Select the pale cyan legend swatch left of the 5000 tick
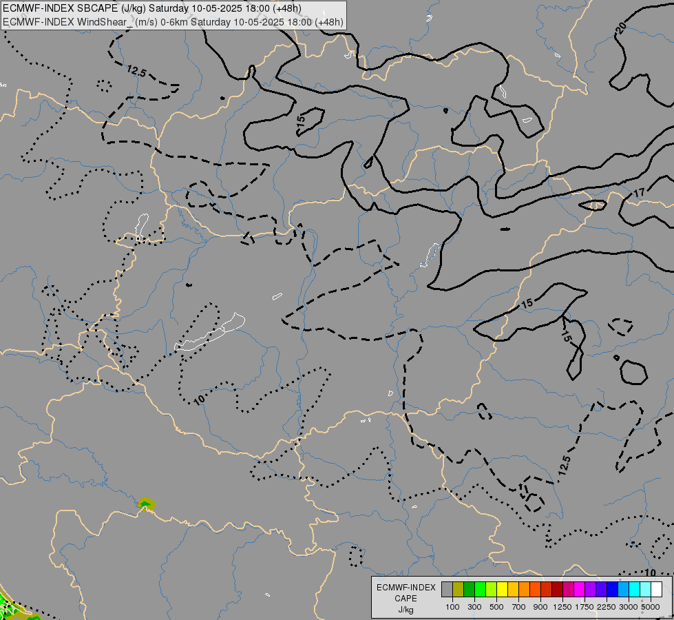This screenshot has height=620, width=674. point(645,589)
